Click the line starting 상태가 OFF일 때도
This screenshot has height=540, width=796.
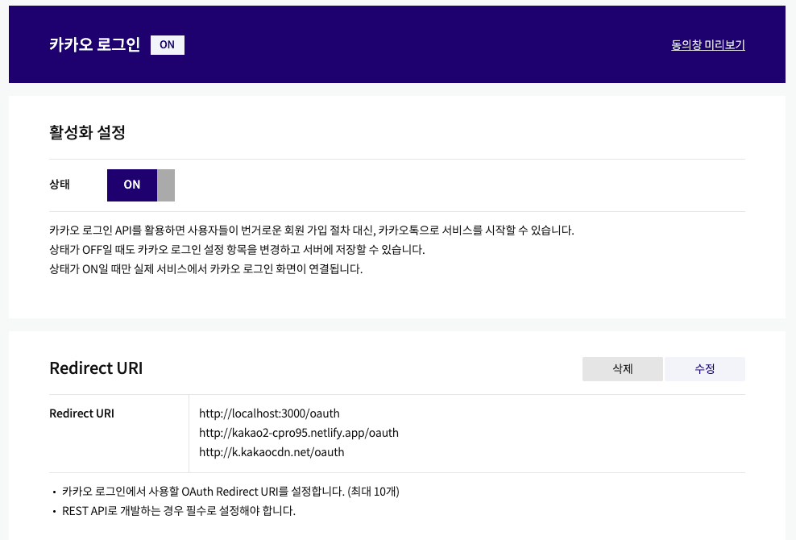click(x=237, y=249)
